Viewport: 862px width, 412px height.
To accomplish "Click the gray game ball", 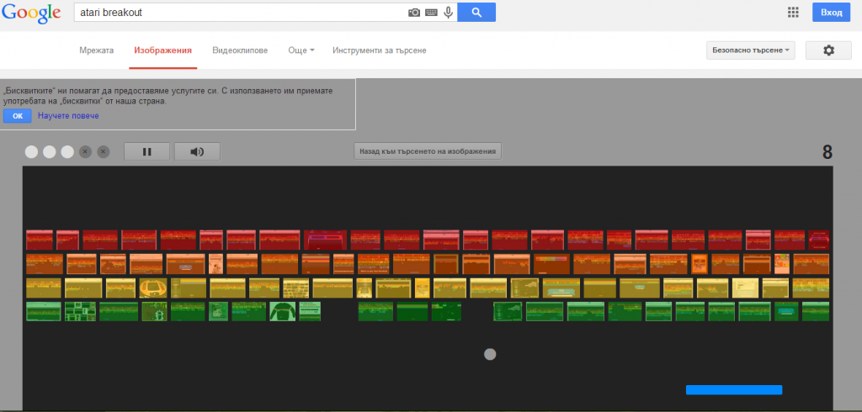I will pos(490,354).
